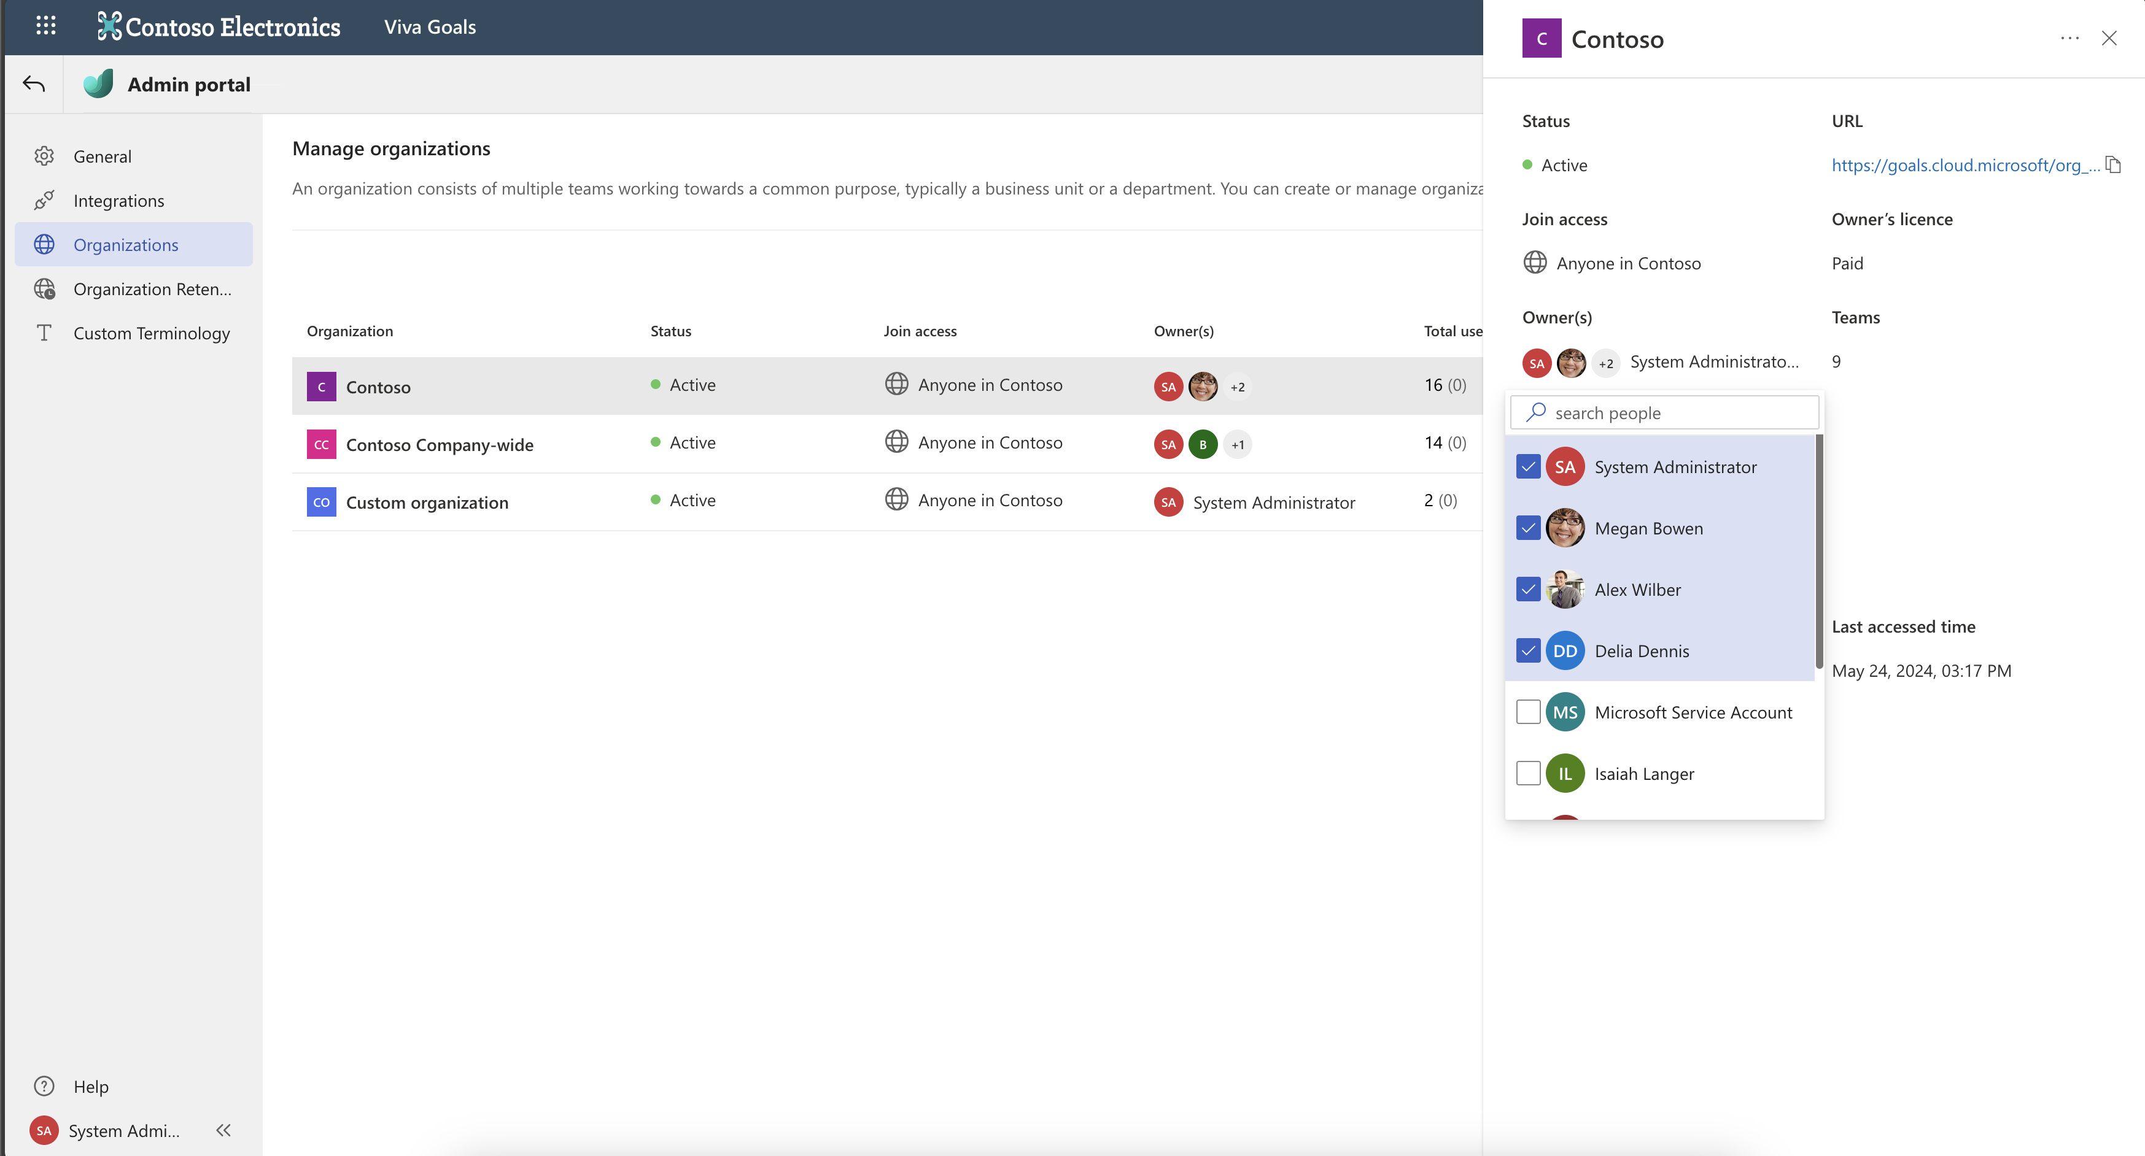
Task: Uncheck Megan Bowen owner checkbox
Action: (1528, 528)
